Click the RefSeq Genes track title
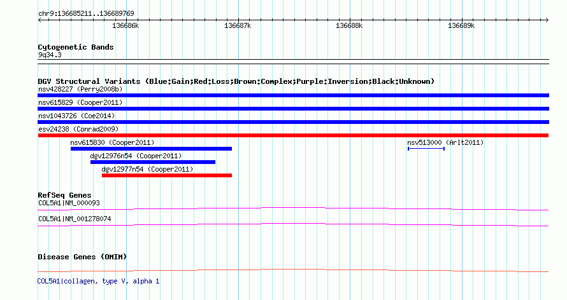Screen dimensions: 567x300 (x=64, y=195)
